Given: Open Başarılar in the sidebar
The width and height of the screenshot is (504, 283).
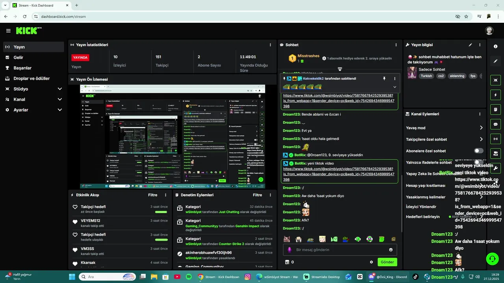Looking at the screenshot, I should [33, 68].
